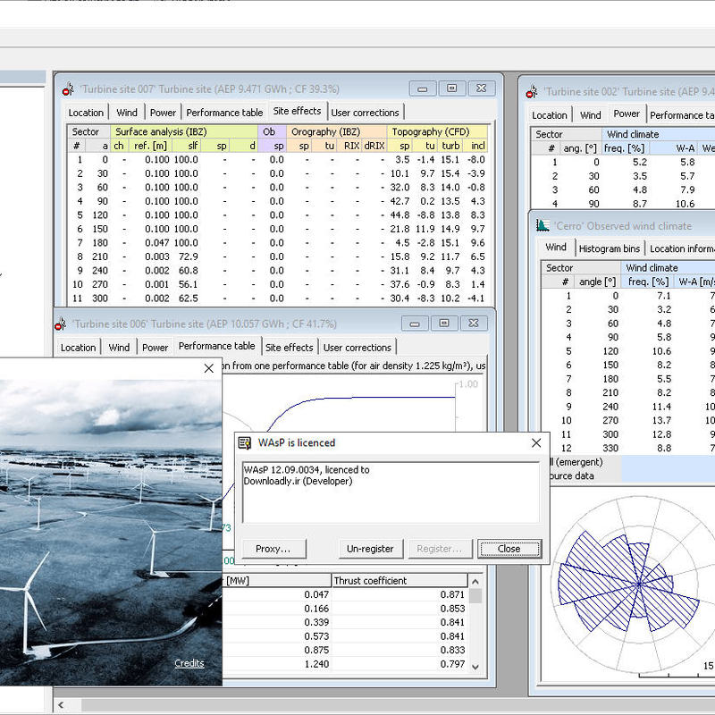Screen dimensions: 715x715
Task: Close the wind farm splash image window
Action: tap(209, 368)
